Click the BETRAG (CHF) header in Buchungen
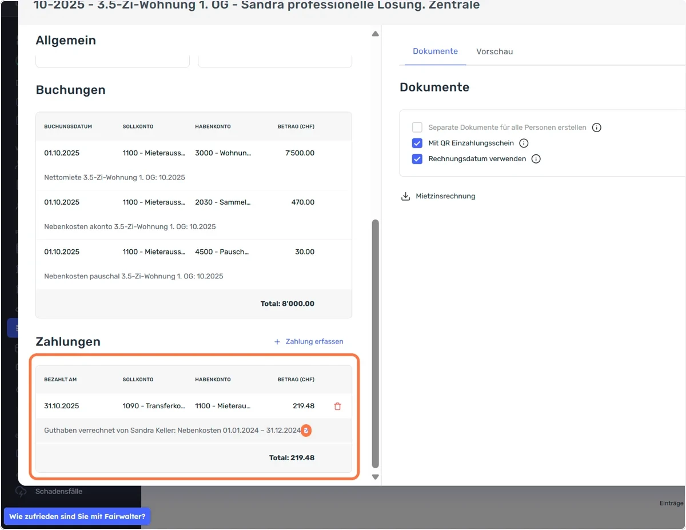 pos(296,127)
